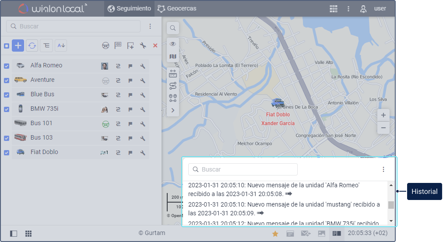Open the Historial three-dots menu
This screenshot has height=242, width=443.
point(383,169)
